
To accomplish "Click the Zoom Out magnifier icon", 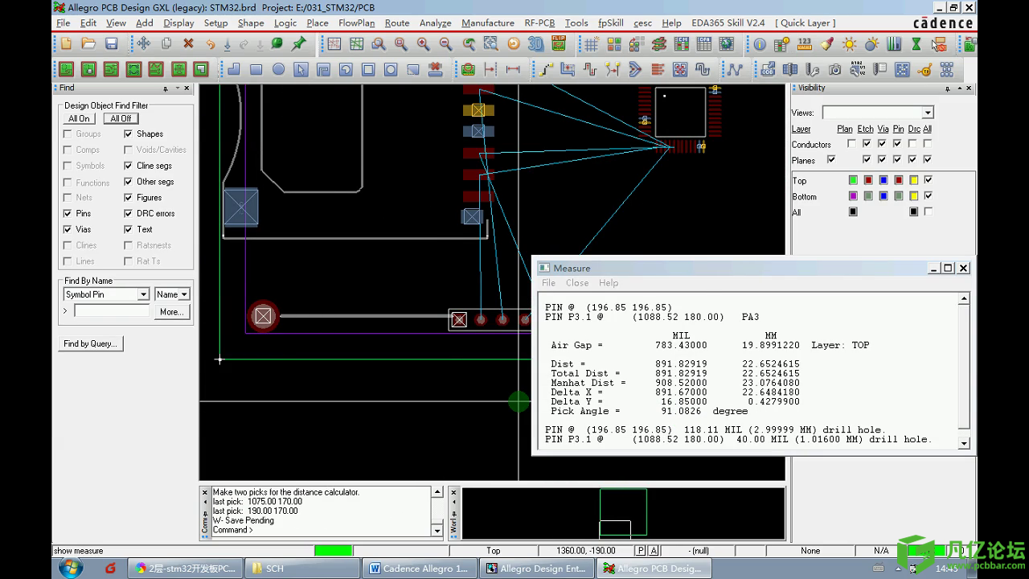I will 445,44.
